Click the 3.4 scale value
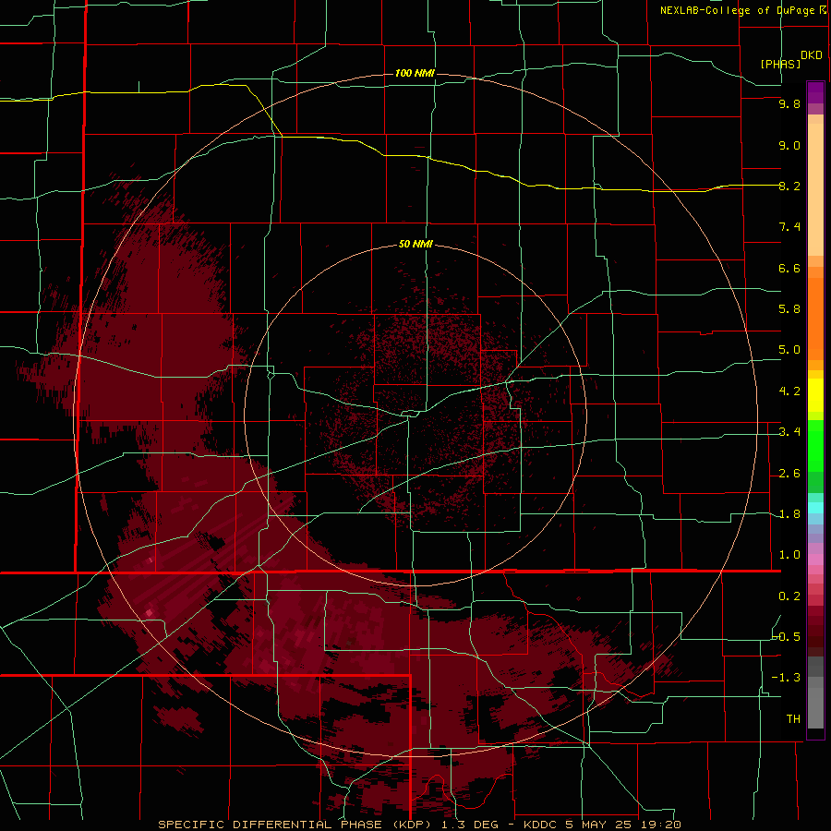The image size is (831, 831). [x=789, y=432]
